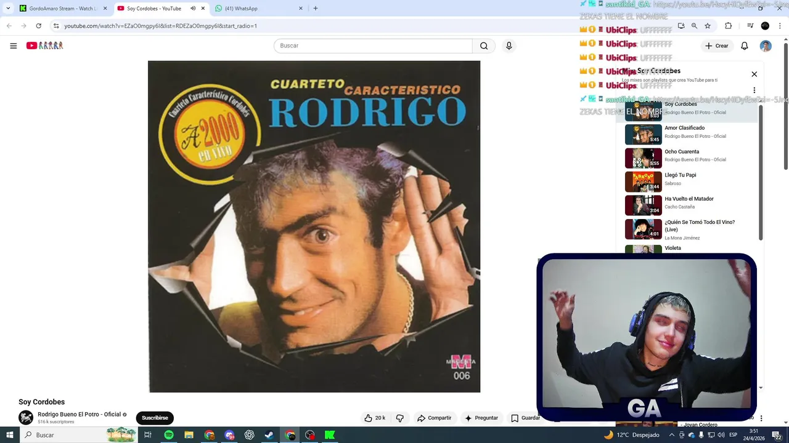The height and width of the screenshot is (443, 789).
Task: Switch to GordoAmaro Stream tab
Action: [63, 9]
